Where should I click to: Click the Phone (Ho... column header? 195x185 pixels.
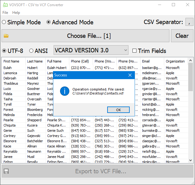(x=128, y=61)
